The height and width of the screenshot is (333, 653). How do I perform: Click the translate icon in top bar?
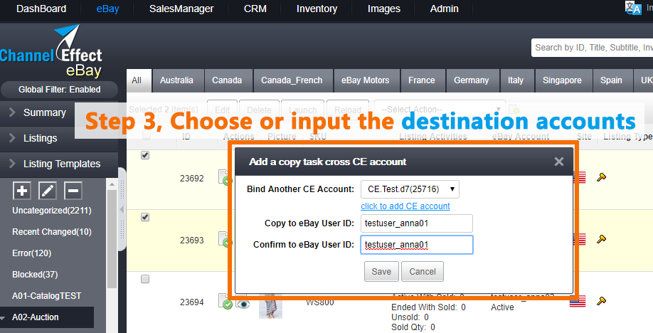632,7
